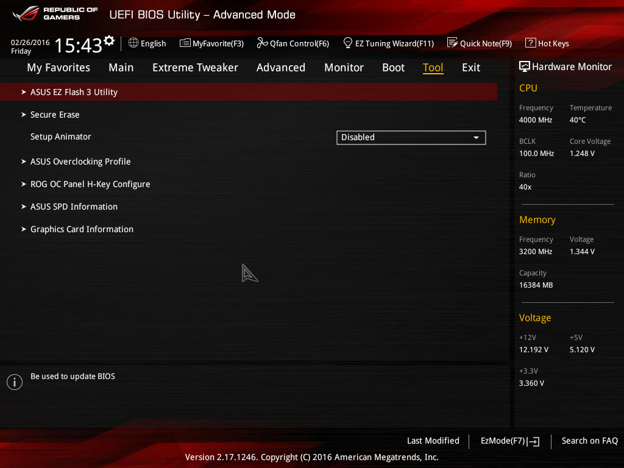Switch to the Extreme Tweaker tab
The image size is (624, 468).
pos(195,68)
